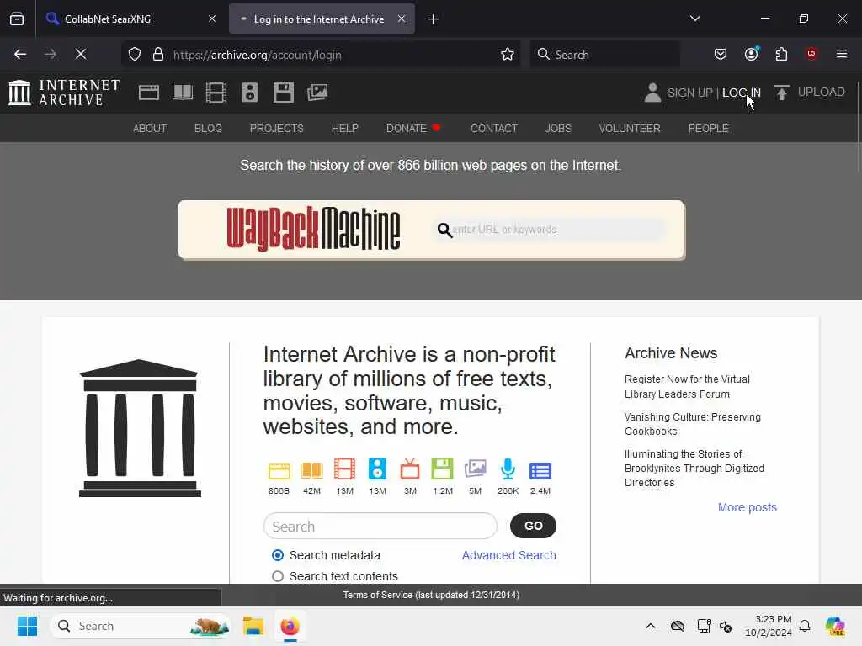
Task: Show hidden system tray icons
Action: tap(651, 626)
